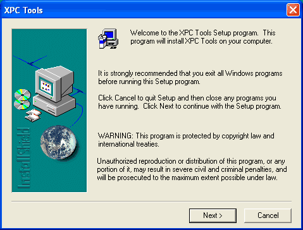Close the XPC Tools window
The image size is (303, 230).
pyautogui.click(x=293, y=9)
